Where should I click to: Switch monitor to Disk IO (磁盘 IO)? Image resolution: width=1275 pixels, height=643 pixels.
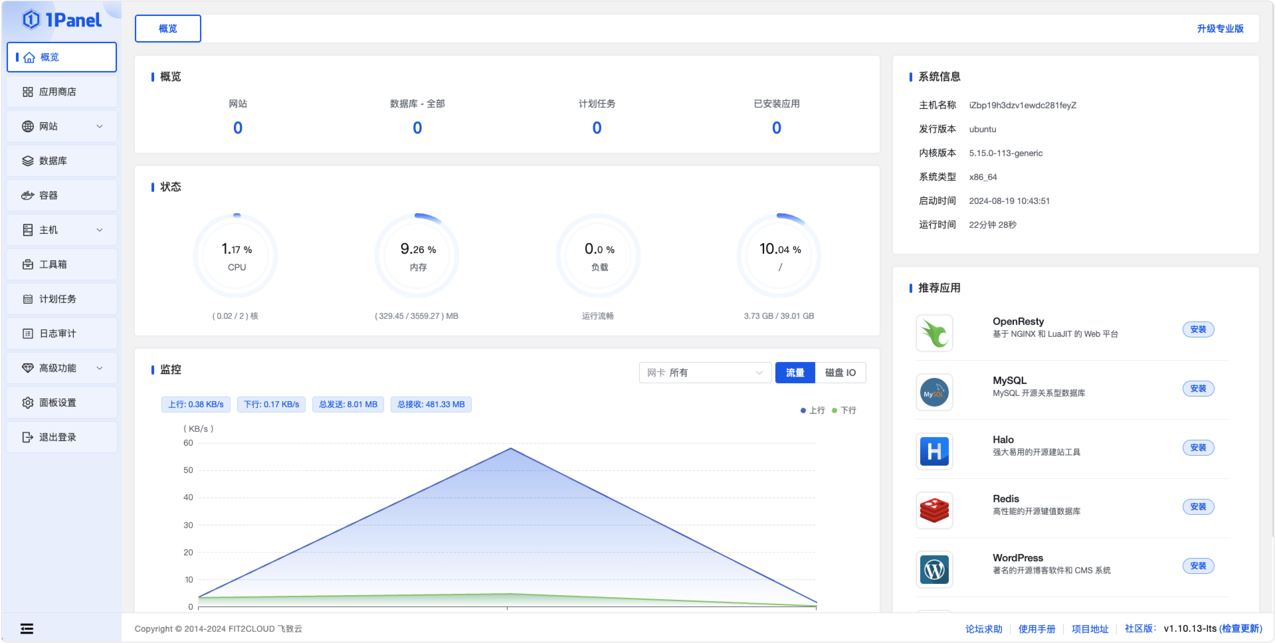[840, 373]
